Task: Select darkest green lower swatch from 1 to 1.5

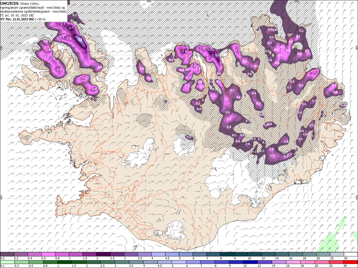Action: coord(64,262)
